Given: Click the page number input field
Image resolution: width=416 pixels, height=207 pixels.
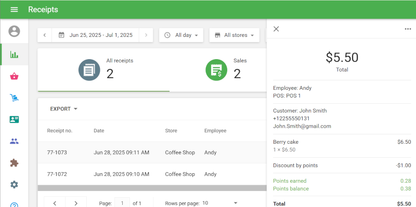Looking at the screenshot, I should click(122, 203).
